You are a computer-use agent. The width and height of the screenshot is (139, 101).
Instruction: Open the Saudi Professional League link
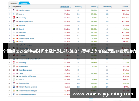click(28, 91)
